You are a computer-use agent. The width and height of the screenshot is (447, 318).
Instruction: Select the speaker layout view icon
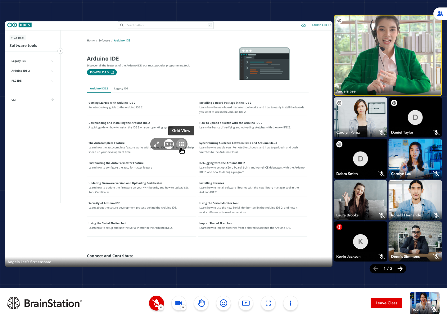coord(169,144)
